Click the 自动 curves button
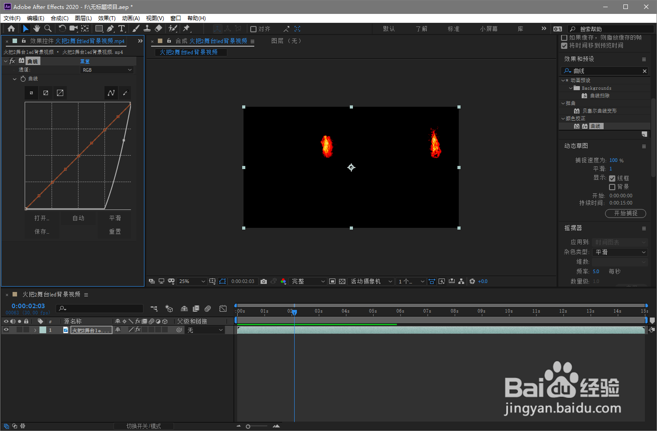 (78, 218)
